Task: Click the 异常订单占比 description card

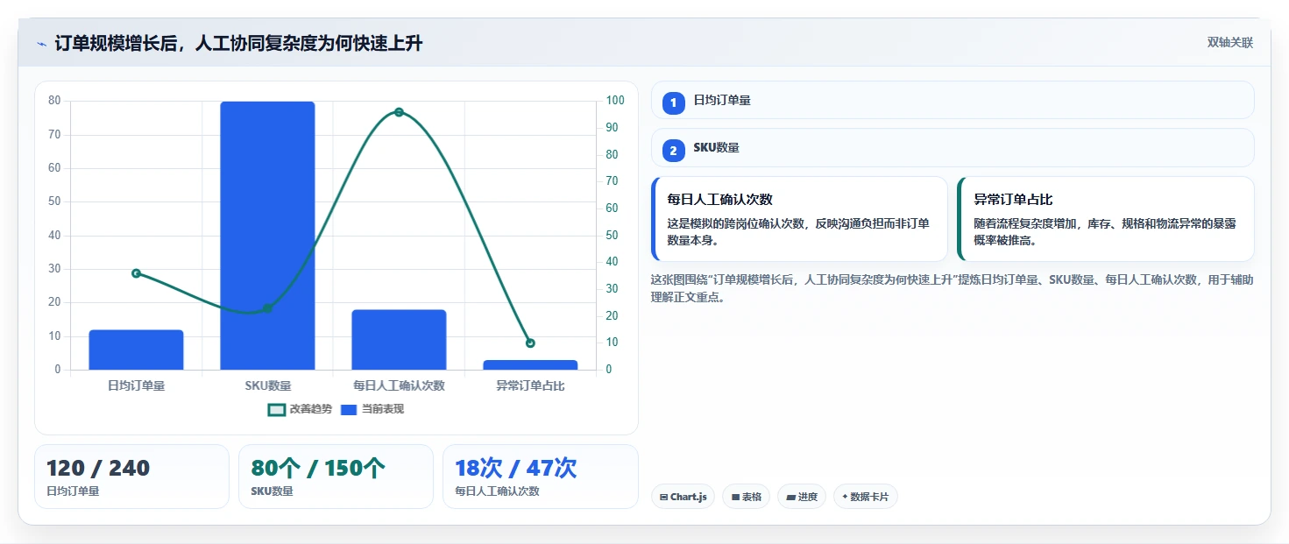Action: 1106,219
